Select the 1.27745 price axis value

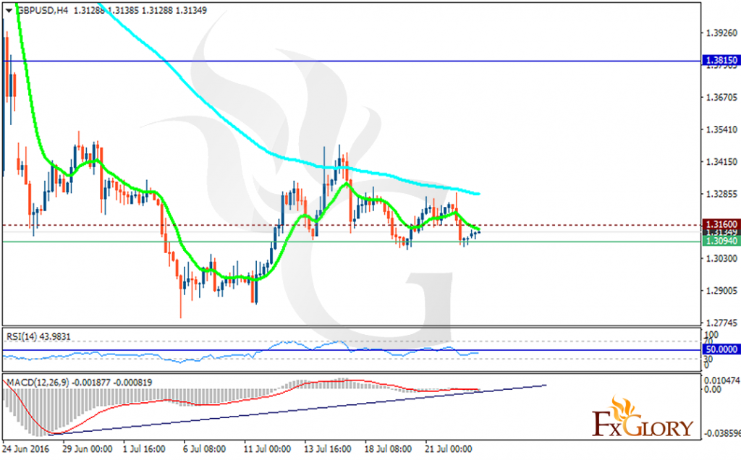coord(721,323)
